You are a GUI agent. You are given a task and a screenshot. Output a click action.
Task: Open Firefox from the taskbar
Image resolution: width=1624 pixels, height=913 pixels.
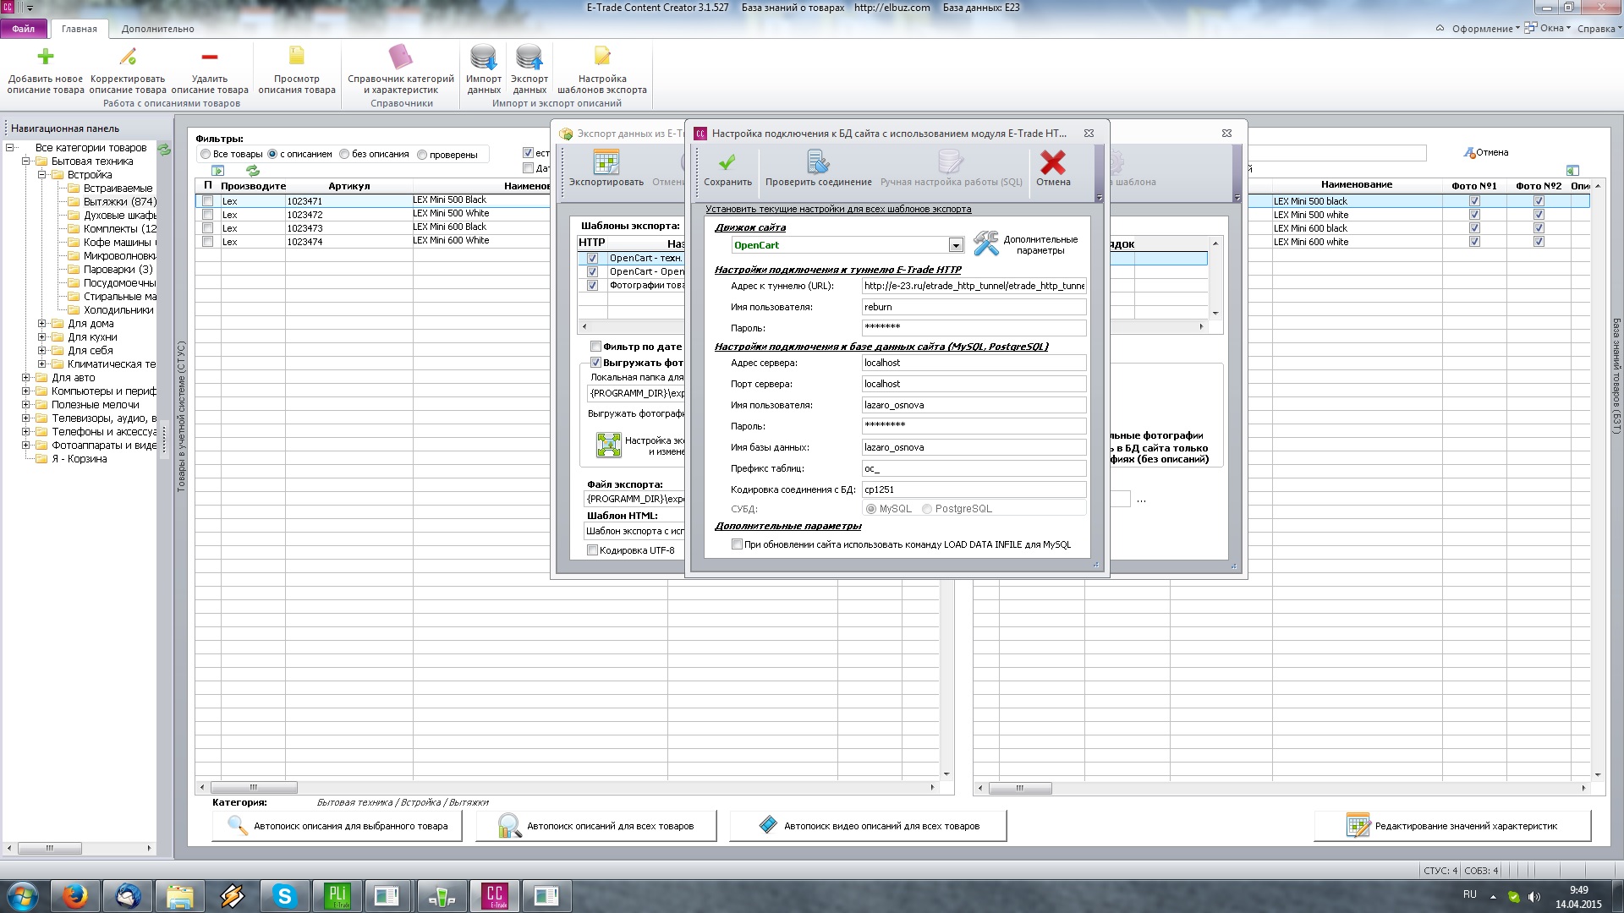(75, 895)
